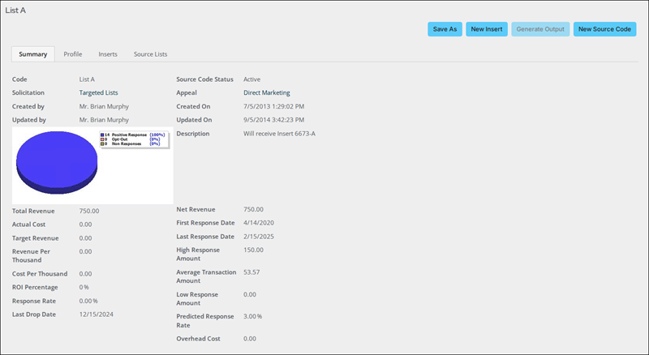Select the Summary tab

(33, 54)
